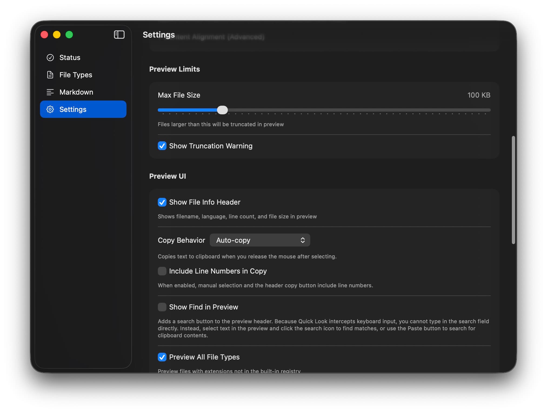Viewport: 547px width, 413px height.
Task: Uncheck Preview All File Types
Action: coord(162,357)
